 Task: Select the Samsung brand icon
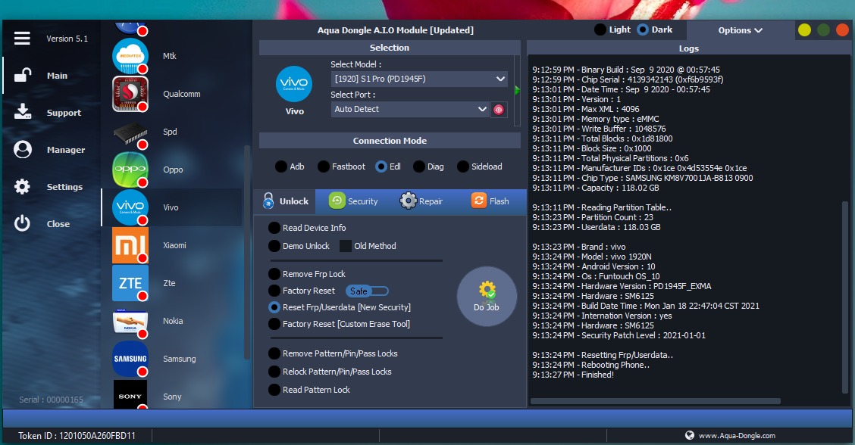[x=130, y=359]
